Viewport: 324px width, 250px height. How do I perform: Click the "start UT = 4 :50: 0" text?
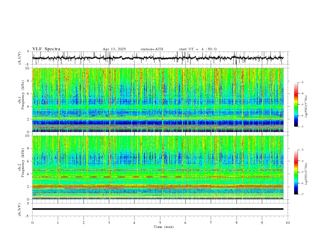198,49
